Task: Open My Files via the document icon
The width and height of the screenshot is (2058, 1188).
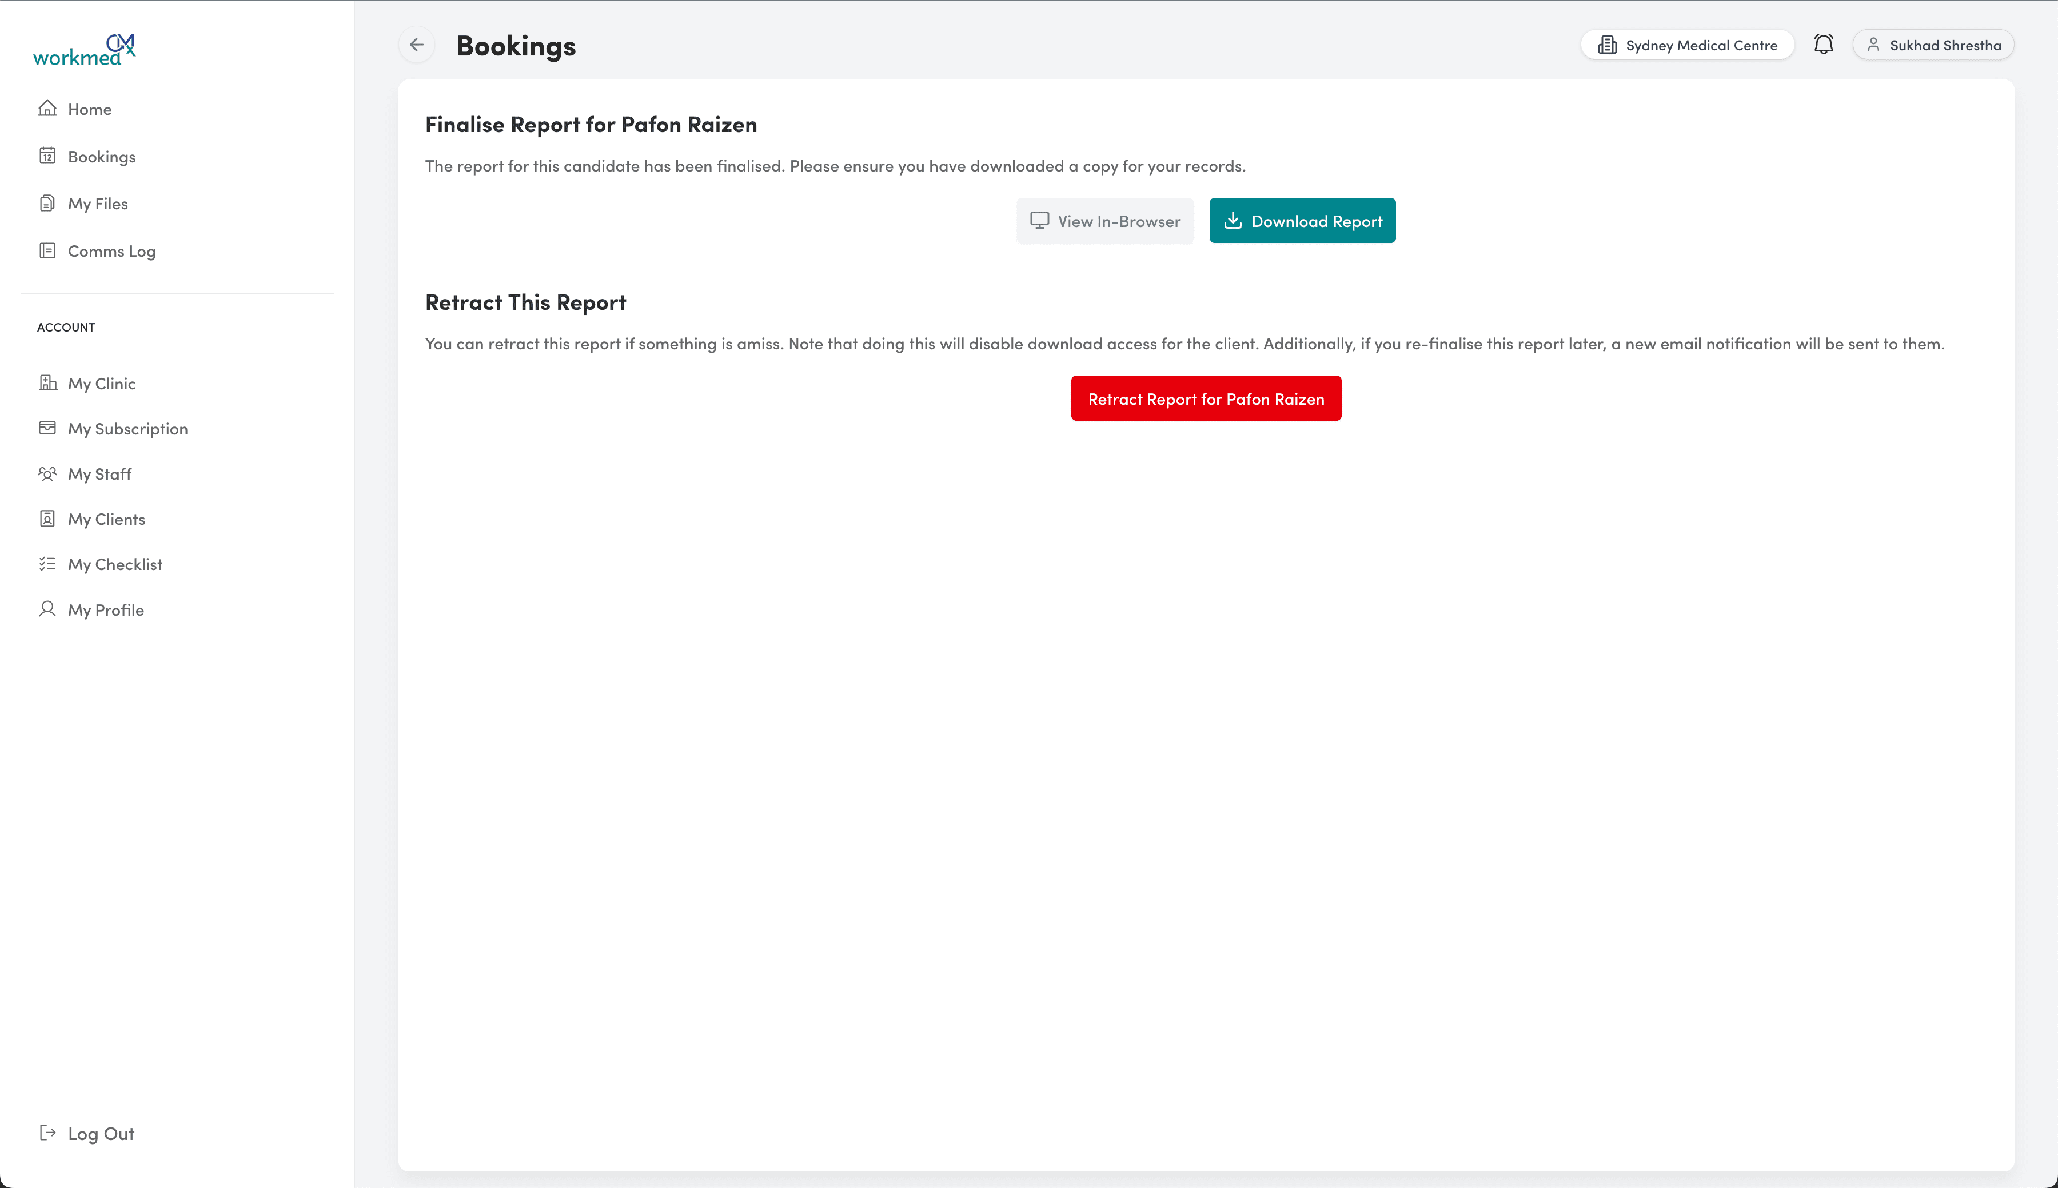Action: (47, 202)
